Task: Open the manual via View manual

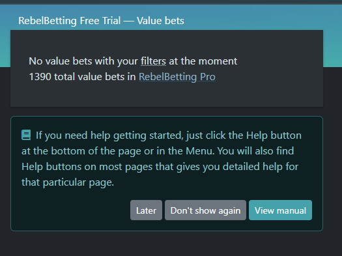Action: click(x=280, y=210)
